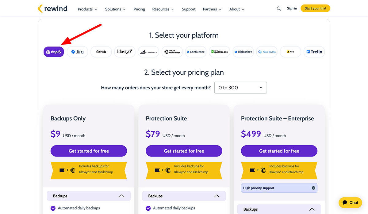Open the search magnifying glass icon
The height and width of the screenshot is (214, 368).
(x=279, y=9)
